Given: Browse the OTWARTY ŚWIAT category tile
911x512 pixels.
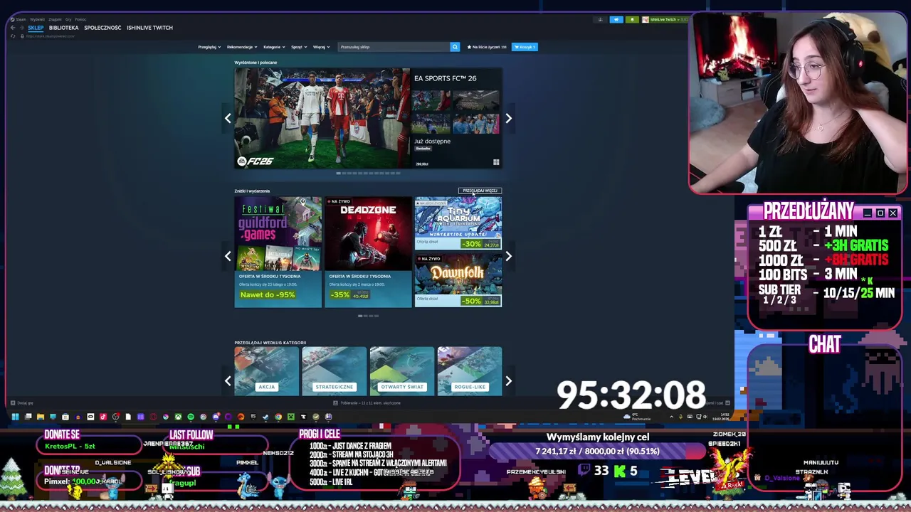Looking at the screenshot, I should click(x=402, y=370).
